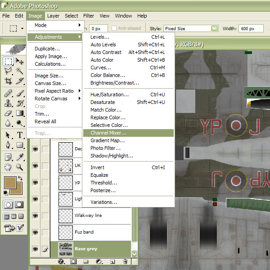The width and height of the screenshot is (270, 270).
Task: Switch to Standard Mode editing
Action: click(x=8, y=205)
